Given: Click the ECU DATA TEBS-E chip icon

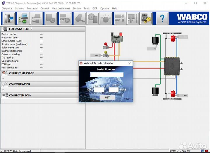Looking at the screenshot, I should 5,29.
